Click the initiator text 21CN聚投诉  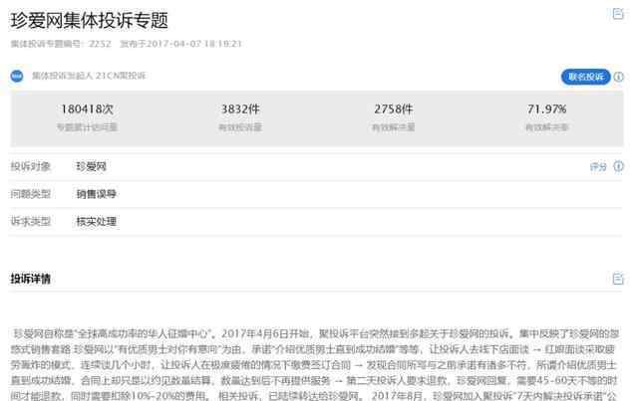coord(121,76)
